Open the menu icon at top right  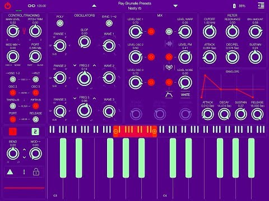pyautogui.click(x=261, y=6)
